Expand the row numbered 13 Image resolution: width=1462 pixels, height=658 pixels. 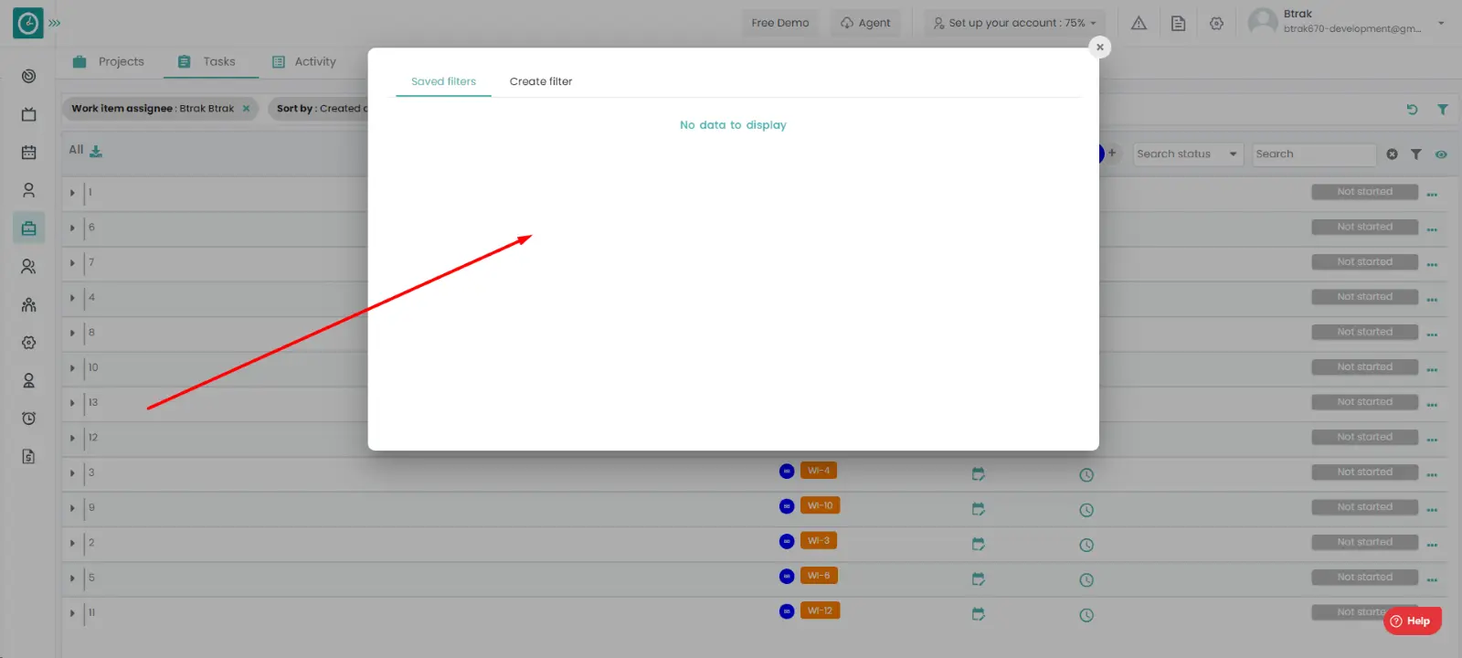point(72,403)
